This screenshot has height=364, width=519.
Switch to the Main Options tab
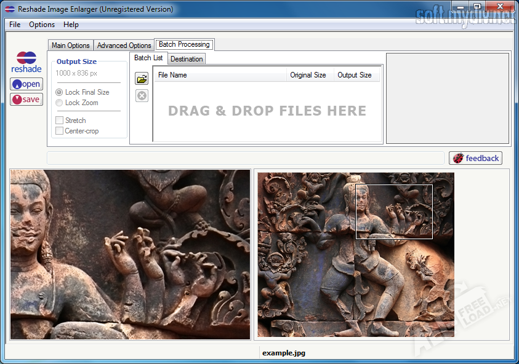tap(70, 45)
